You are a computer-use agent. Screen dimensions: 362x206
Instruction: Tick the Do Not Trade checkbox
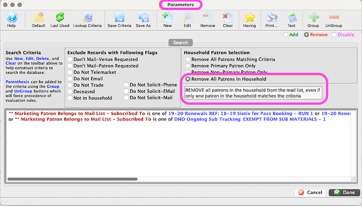pyautogui.click(x=70, y=85)
